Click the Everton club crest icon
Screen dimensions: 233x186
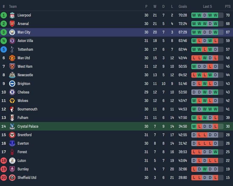[x=12, y=143]
